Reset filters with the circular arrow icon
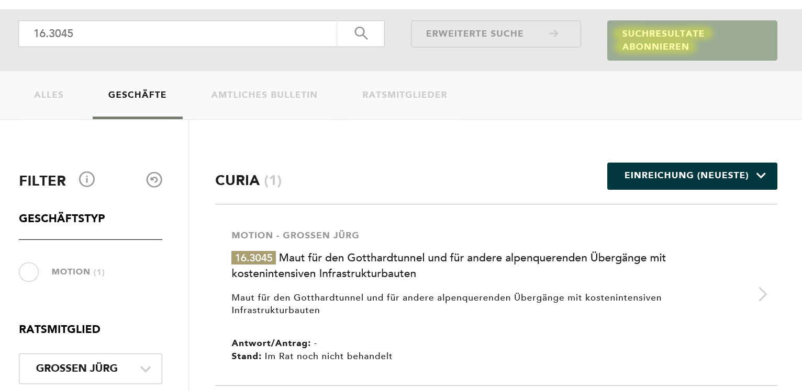 154,180
